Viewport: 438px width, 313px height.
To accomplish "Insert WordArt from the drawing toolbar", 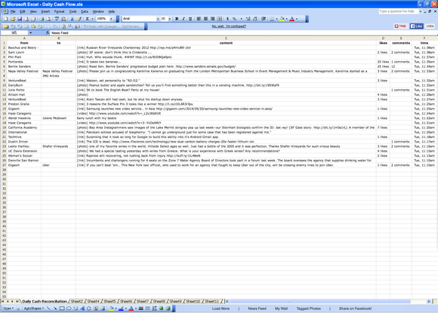I will 82,308.
